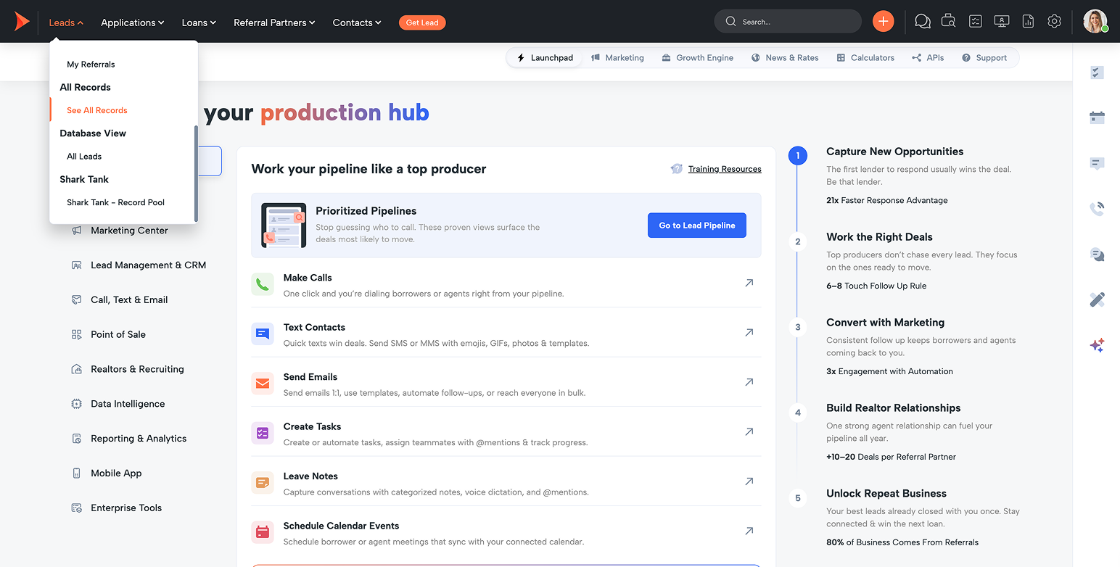Viewport: 1120px width, 567px height.
Task: Open arrow link on Create Tasks row
Action: coord(749,431)
